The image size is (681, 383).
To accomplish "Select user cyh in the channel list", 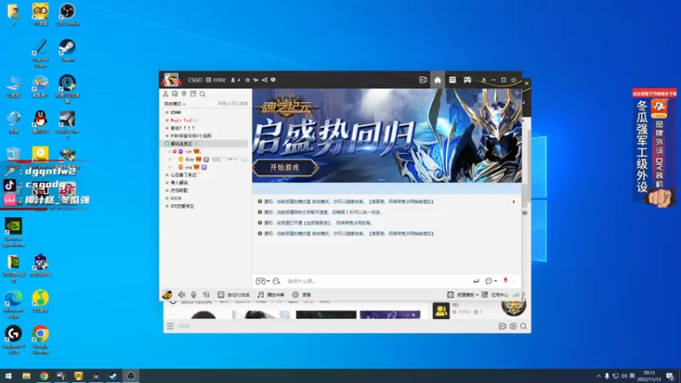I will (188, 151).
